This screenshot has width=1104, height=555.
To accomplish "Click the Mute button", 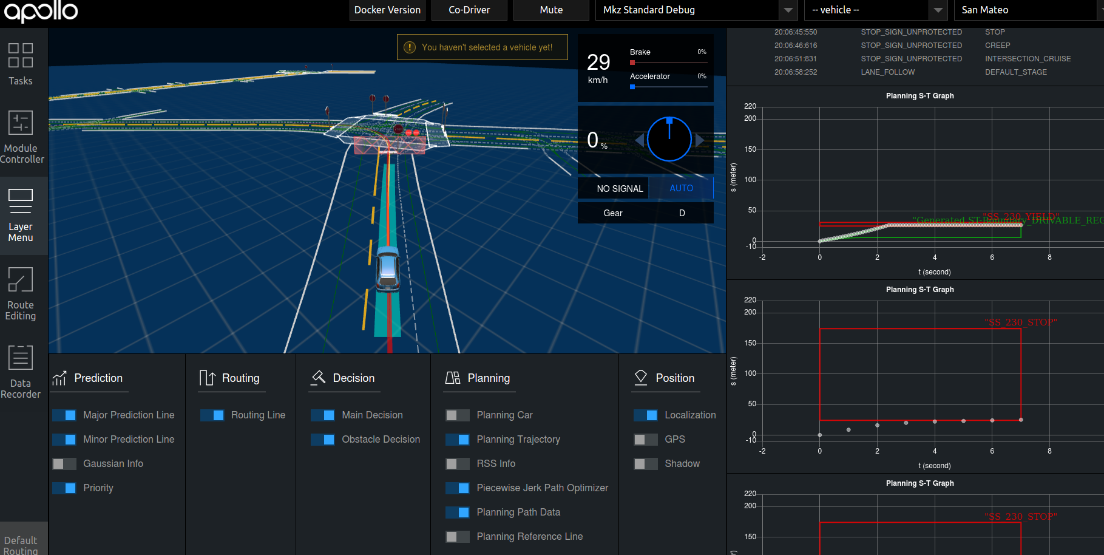I will click(x=551, y=10).
